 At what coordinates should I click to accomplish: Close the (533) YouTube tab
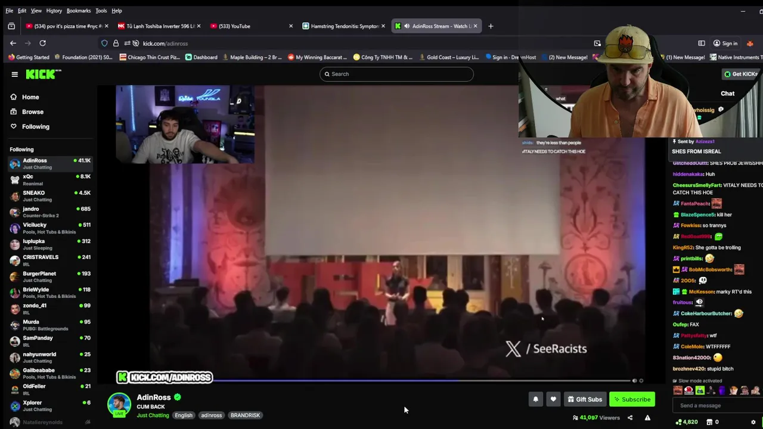(x=291, y=26)
